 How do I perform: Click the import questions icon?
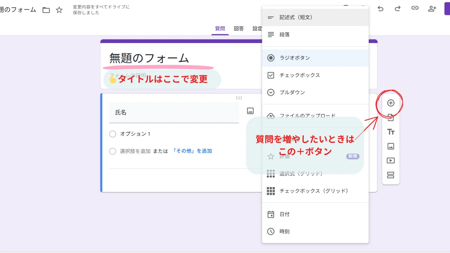pyautogui.click(x=391, y=117)
